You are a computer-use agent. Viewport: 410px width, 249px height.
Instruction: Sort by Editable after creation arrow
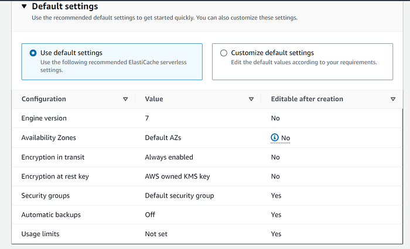pyautogui.click(x=393, y=99)
